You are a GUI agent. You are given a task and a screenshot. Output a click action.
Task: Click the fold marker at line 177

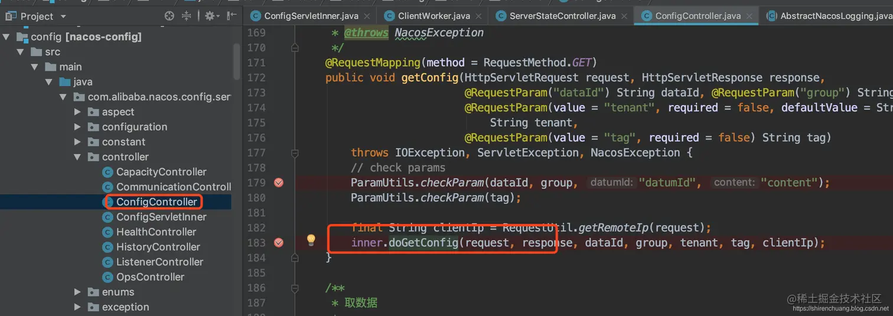(x=295, y=153)
